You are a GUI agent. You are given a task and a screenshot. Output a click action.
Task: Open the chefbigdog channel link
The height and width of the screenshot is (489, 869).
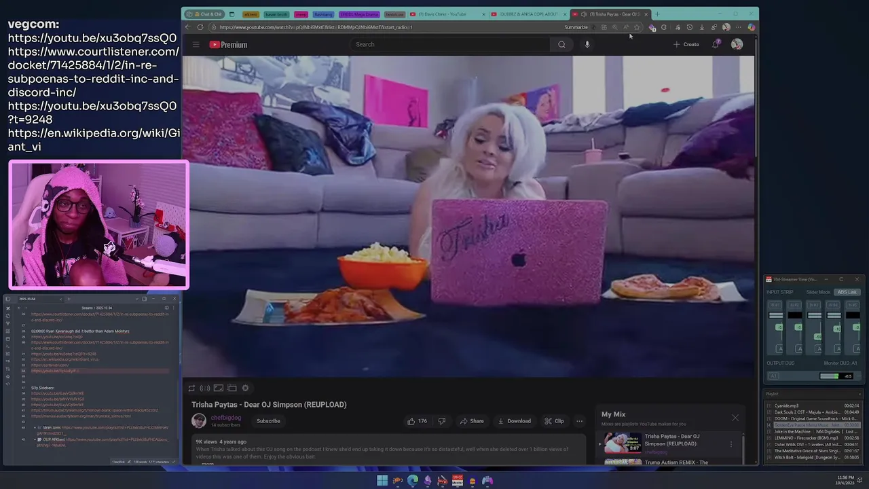(226, 418)
